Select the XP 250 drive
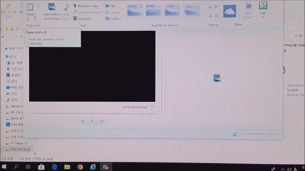This screenshot has width=305, height=171. point(15,113)
